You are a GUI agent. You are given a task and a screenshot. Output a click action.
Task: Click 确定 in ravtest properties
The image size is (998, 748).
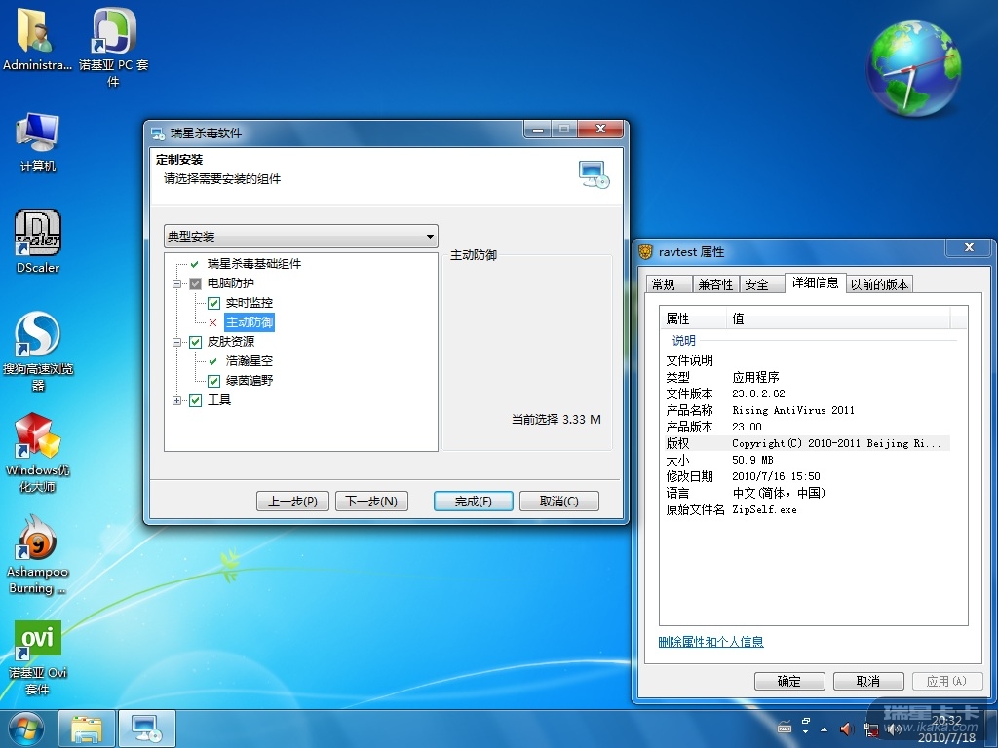click(x=789, y=681)
